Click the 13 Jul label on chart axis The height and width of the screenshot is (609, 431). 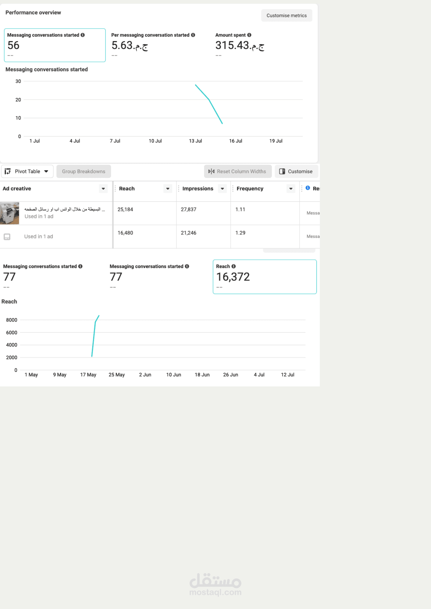(x=195, y=141)
